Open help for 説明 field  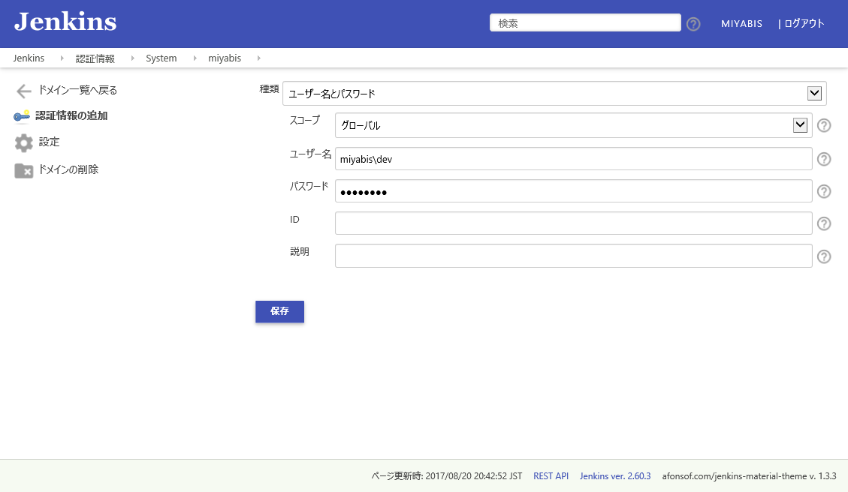coord(824,256)
